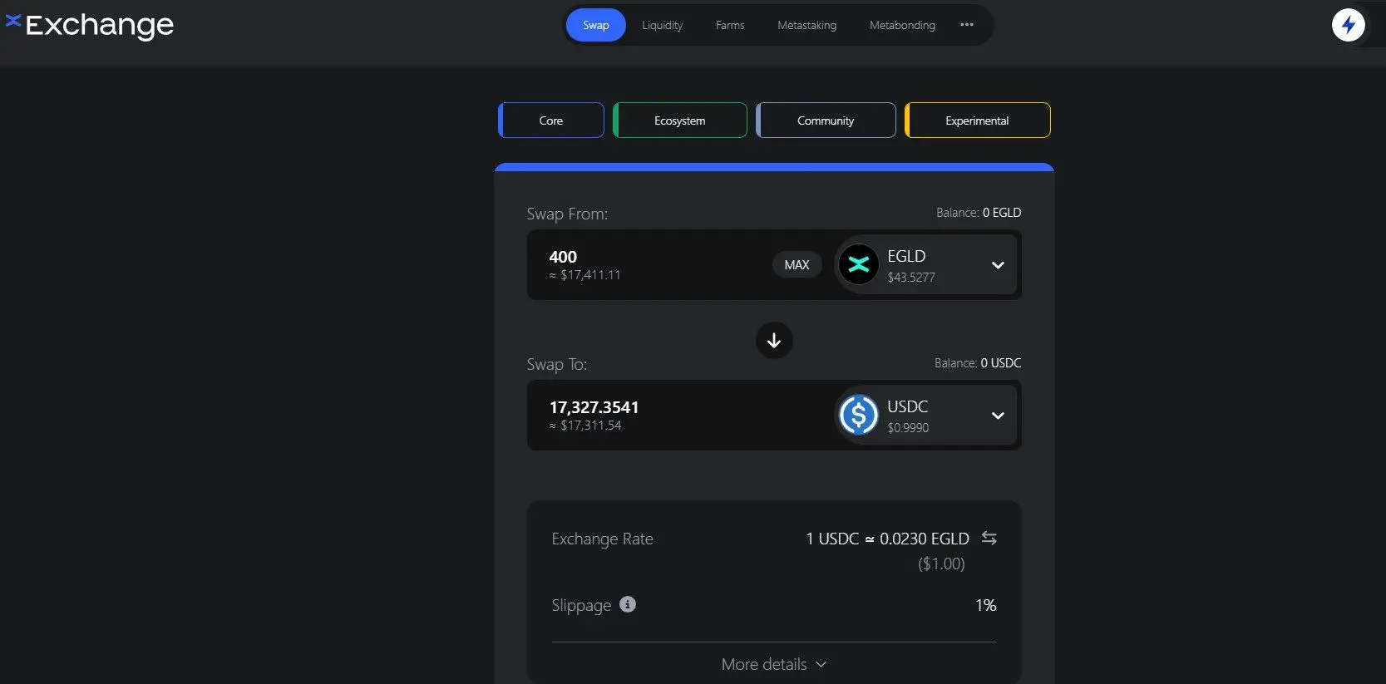1386x684 pixels.
Task: Open the EGLD token dropdown chevron
Action: coord(998,265)
